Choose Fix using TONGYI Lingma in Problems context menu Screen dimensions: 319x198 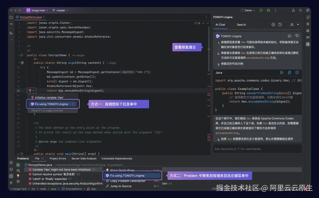[x=132, y=176]
